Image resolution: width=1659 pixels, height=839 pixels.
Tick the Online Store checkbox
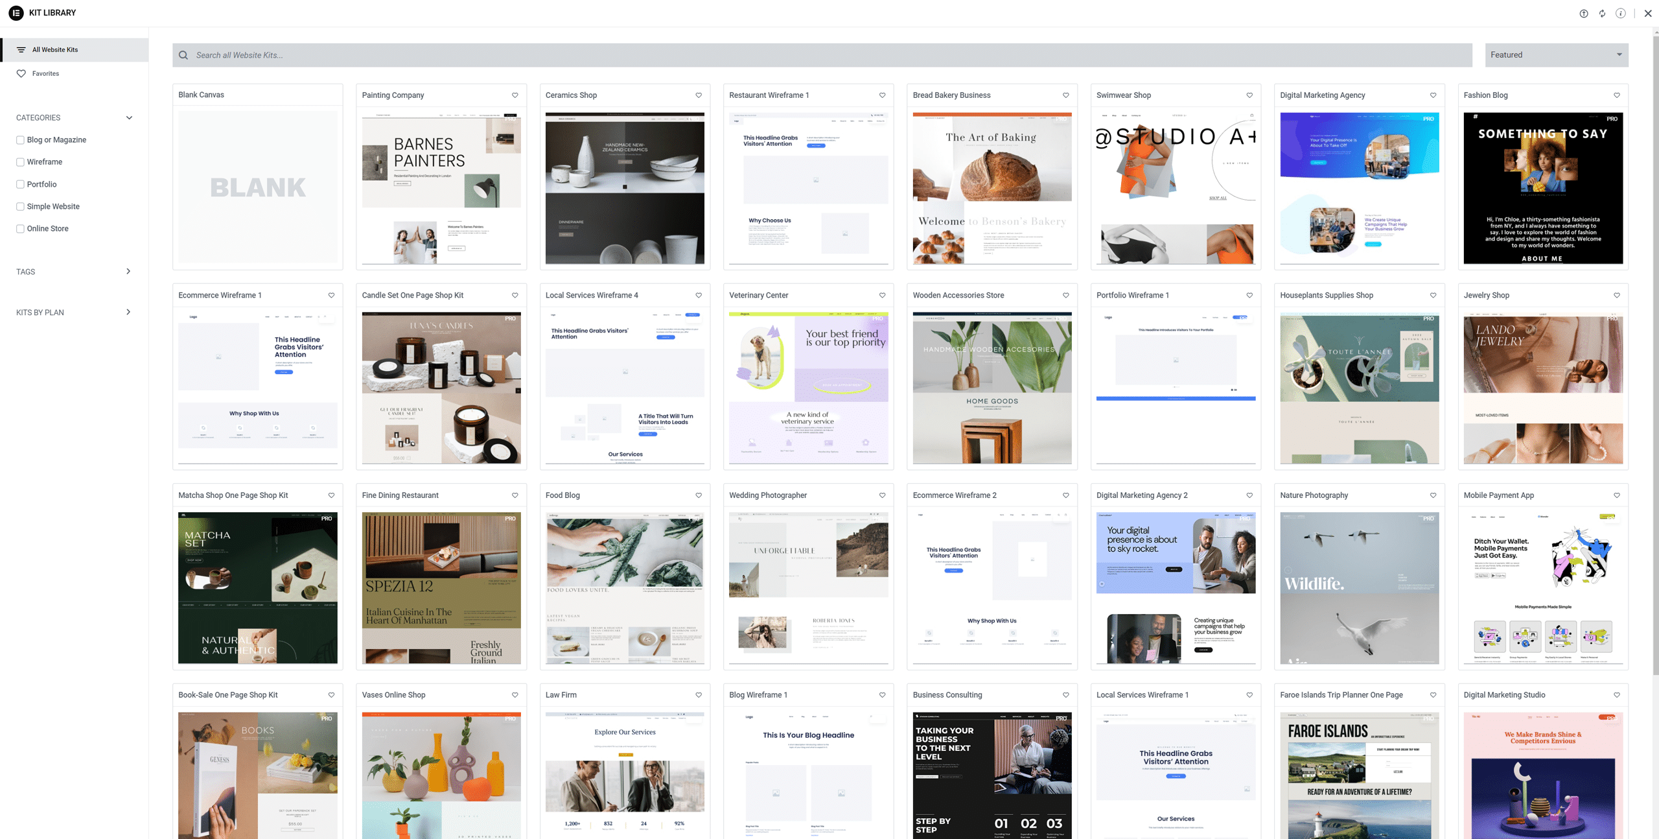pyautogui.click(x=20, y=229)
